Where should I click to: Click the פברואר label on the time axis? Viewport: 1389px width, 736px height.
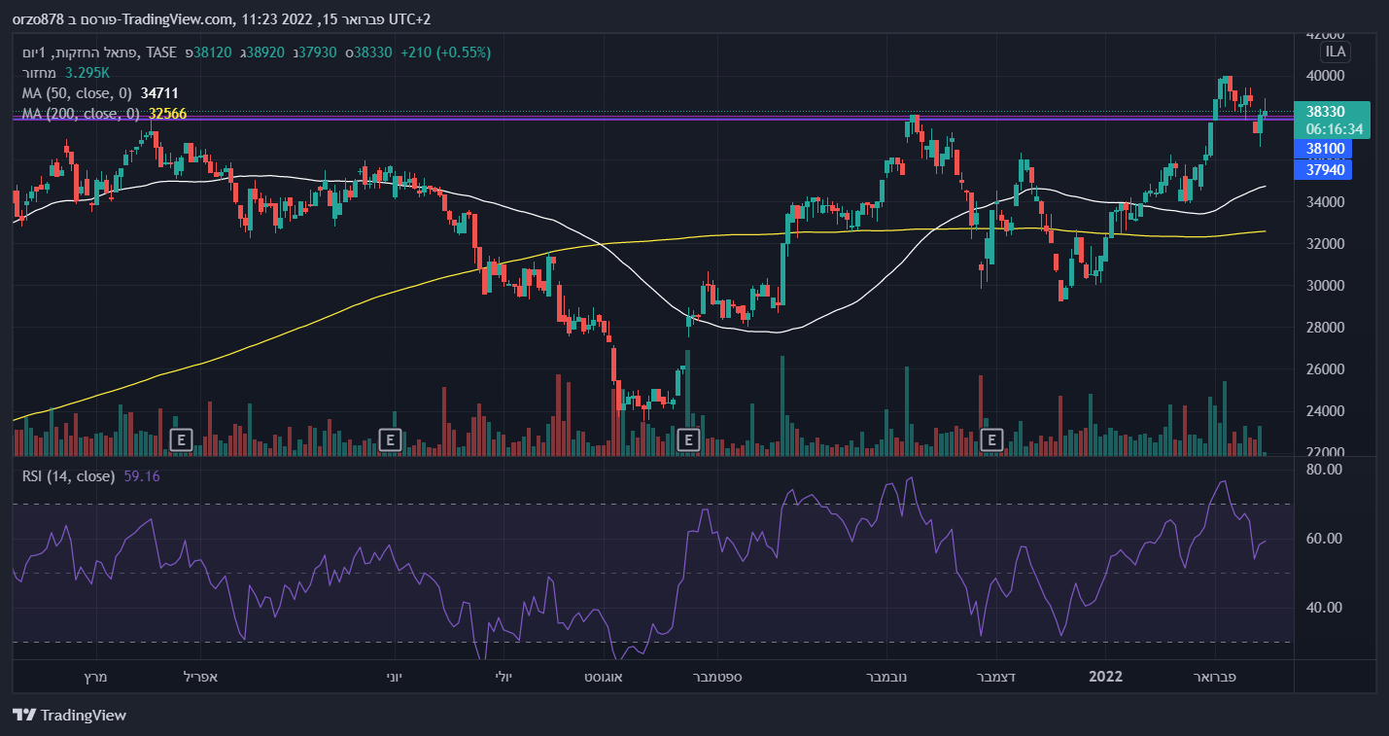[x=1213, y=676]
